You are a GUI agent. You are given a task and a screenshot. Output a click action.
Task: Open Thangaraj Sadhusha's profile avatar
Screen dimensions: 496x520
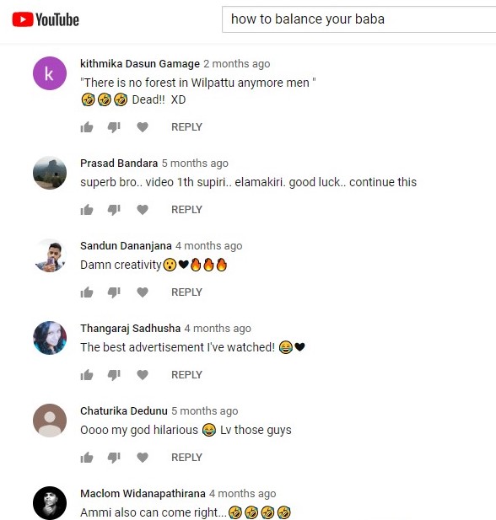pyautogui.click(x=50, y=338)
